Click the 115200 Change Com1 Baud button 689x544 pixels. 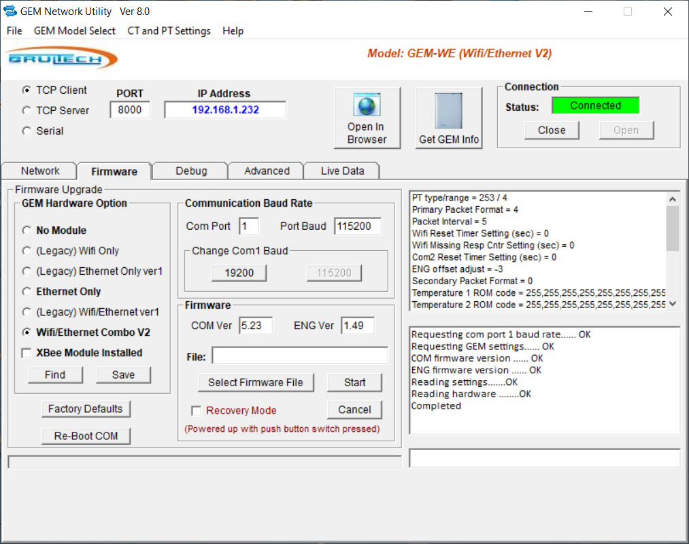click(x=334, y=273)
